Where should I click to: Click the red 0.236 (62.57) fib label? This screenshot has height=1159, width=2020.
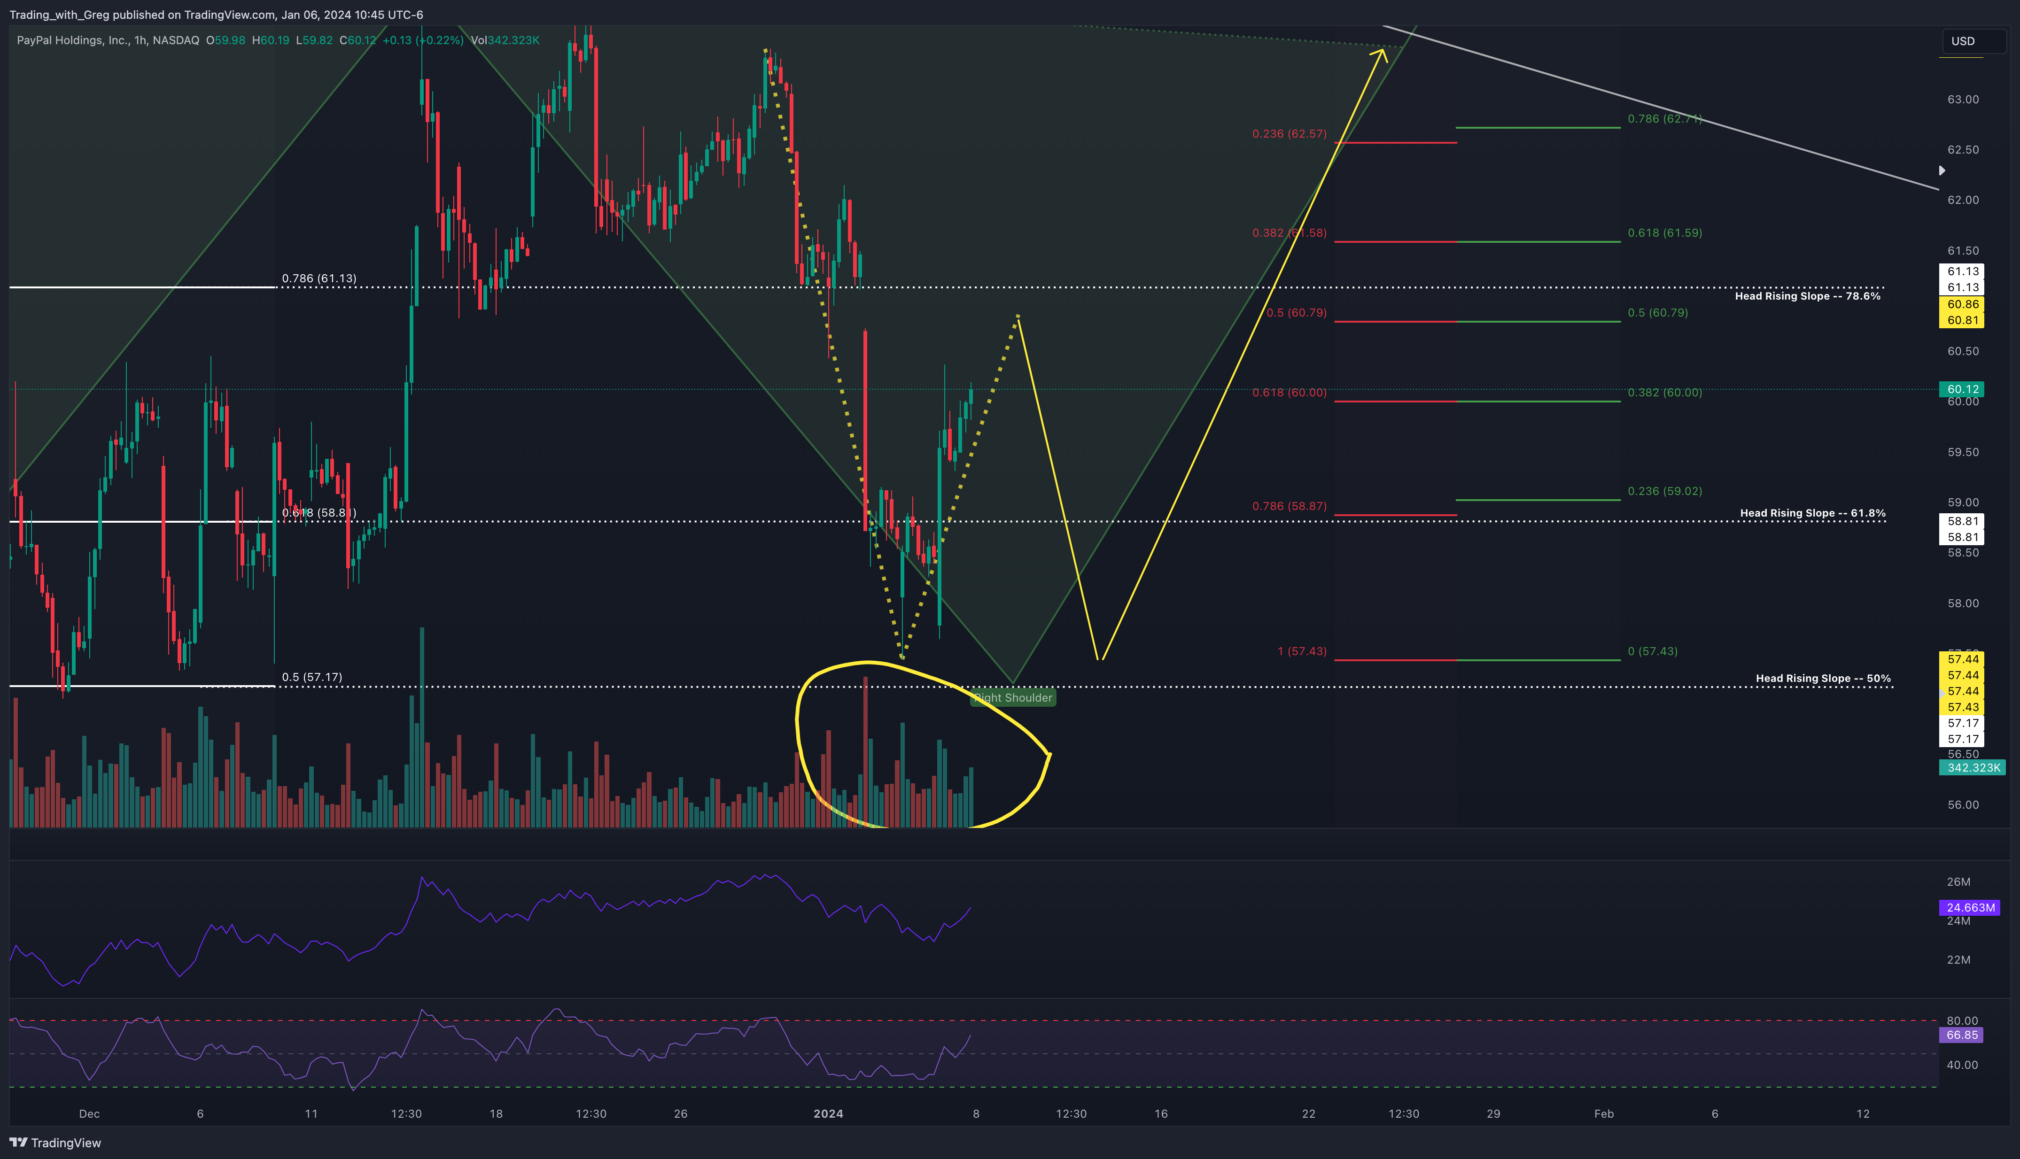(x=1289, y=133)
